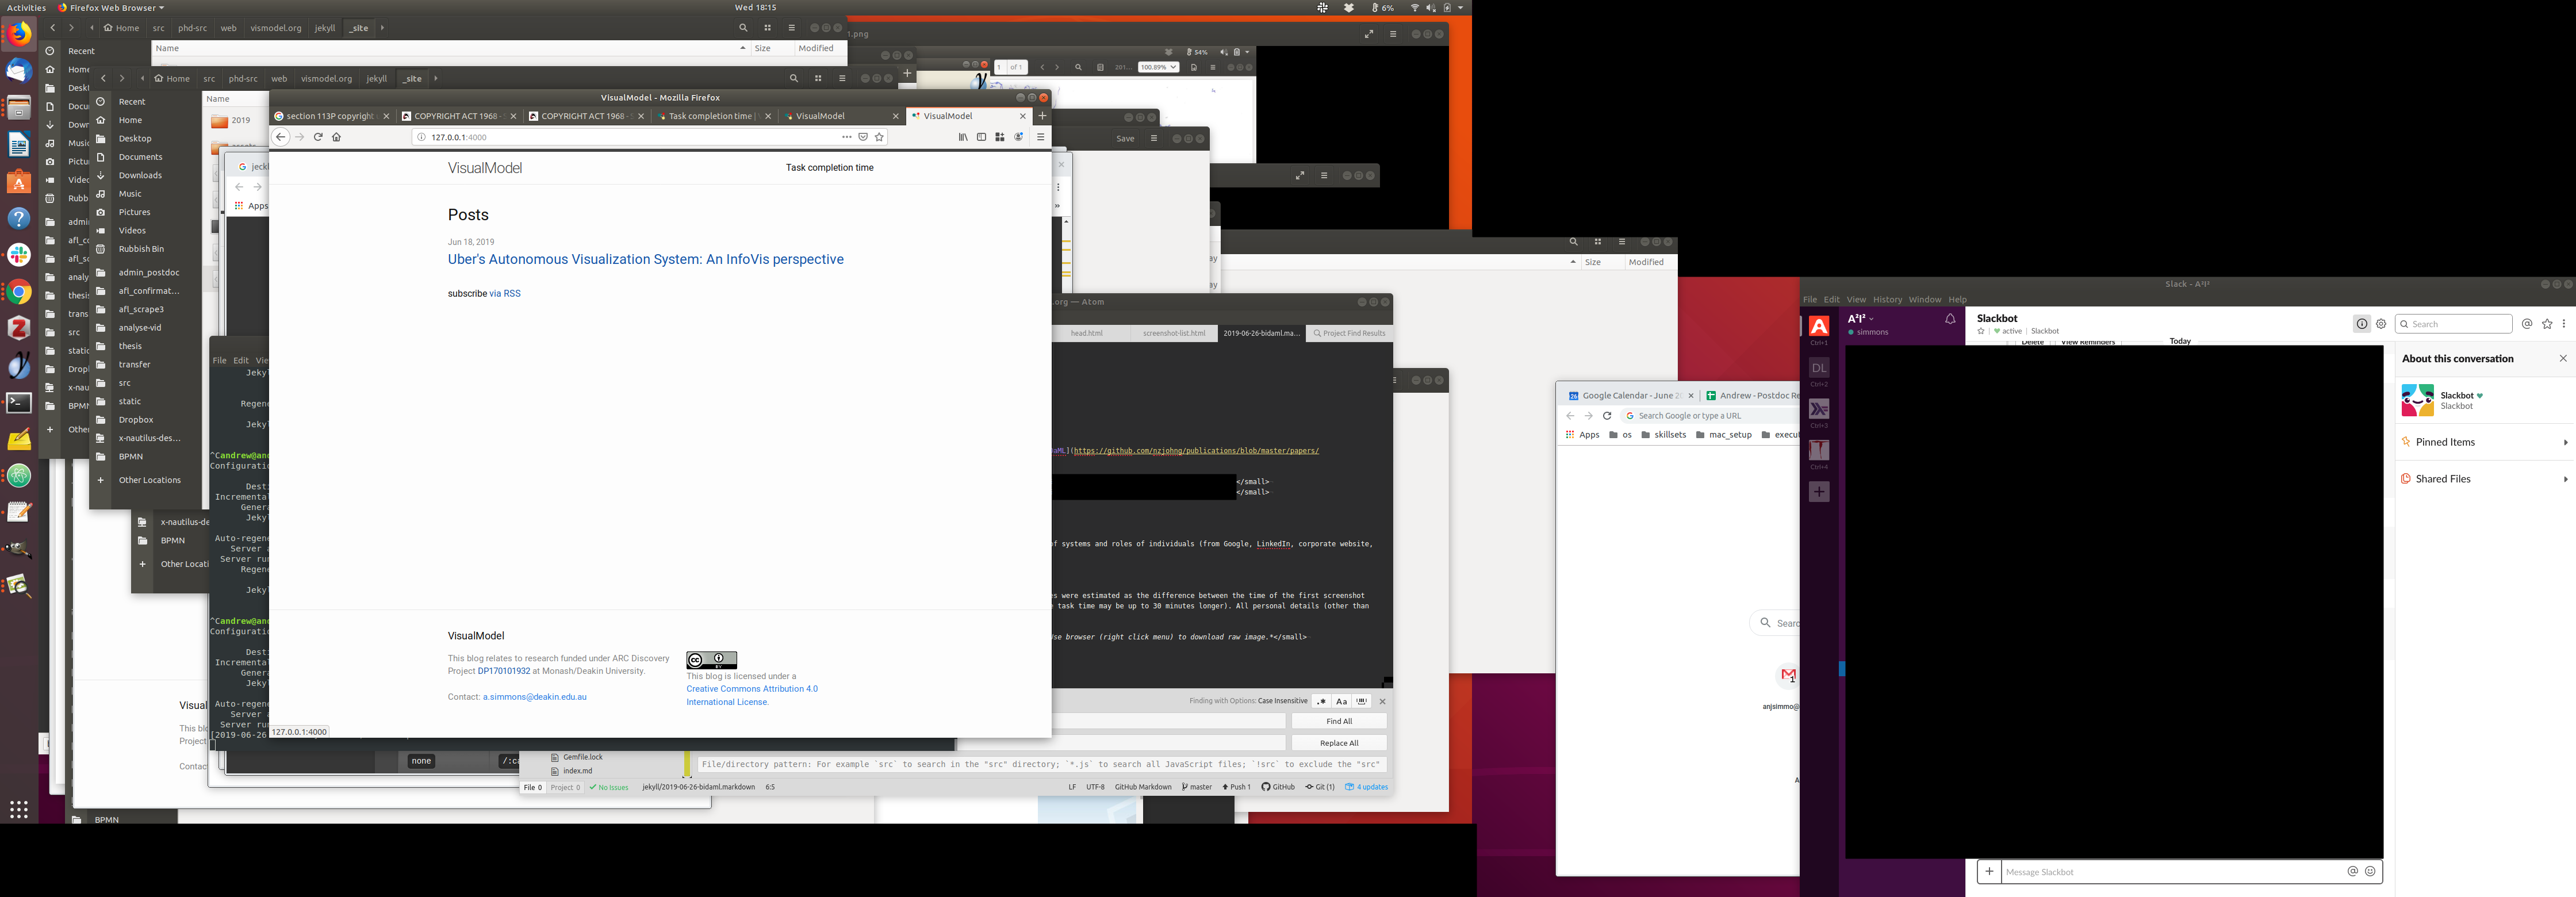Open Firefox home page icon
The image size is (2576, 897).
tap(337, 137)
